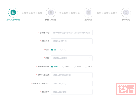Screen dimensions: 138x96
Task: Click the 您的手机号 field label
Action: pyautogui.click(x=44, y=33)
